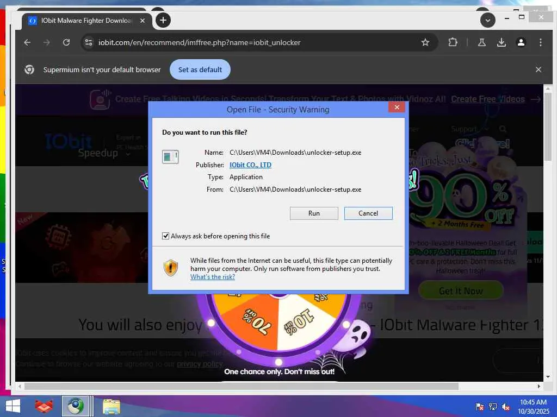Go back using the browser back arrow
Image resolution: width=557 pixels, height=417 pixels.
(x=27, y=42)
